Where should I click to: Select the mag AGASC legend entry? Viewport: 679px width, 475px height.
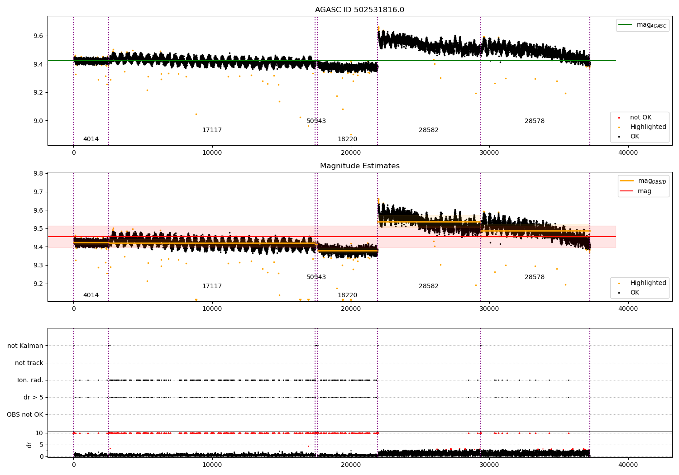coord(642,25)
